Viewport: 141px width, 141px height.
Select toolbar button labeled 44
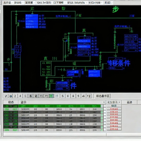83,96
